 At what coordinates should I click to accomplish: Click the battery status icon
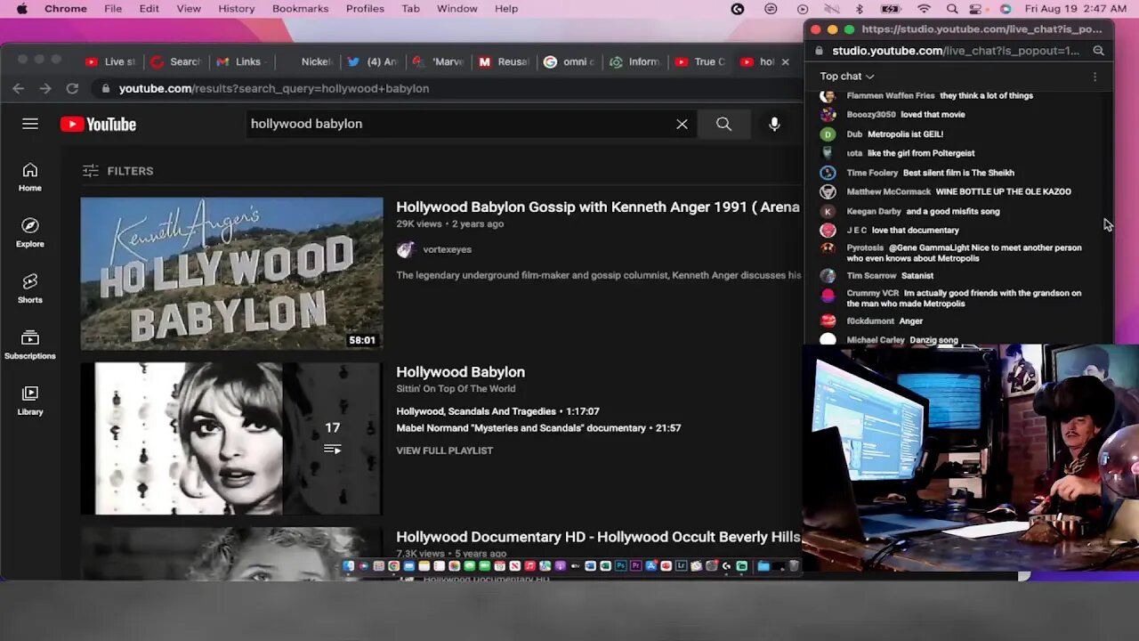(x=891, y=9)
